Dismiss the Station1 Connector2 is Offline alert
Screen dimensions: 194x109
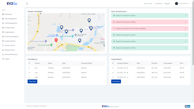pyautogui.click(x=186, y=22)
